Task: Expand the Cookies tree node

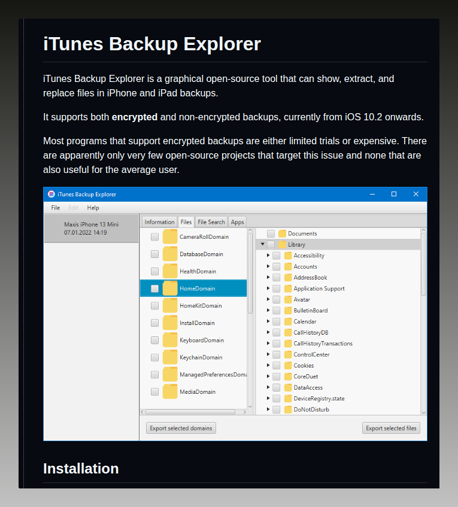Action: pos(268,365)
